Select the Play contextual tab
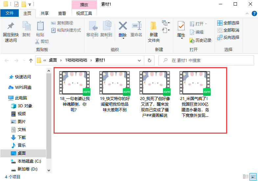Screen dimensions: 258x181 tap(84, 5)
